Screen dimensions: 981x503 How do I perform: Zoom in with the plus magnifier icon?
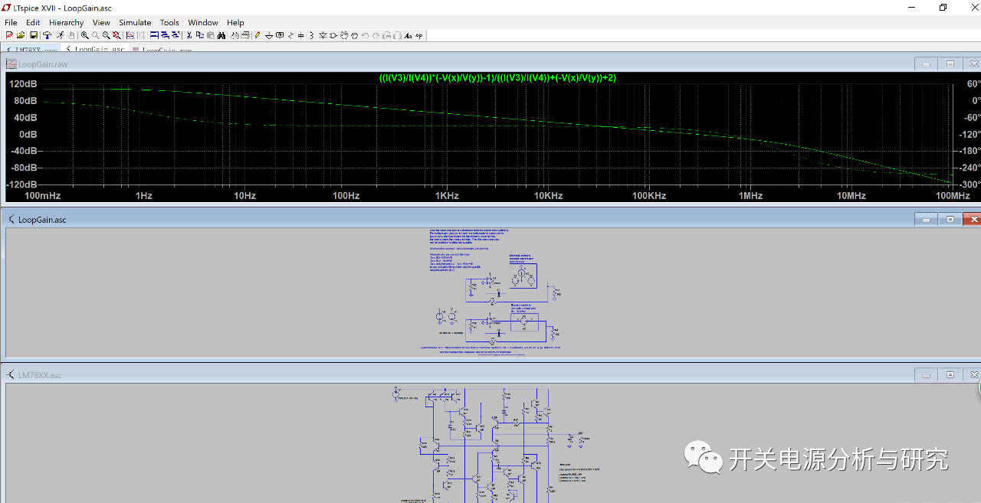click(85, 35)
